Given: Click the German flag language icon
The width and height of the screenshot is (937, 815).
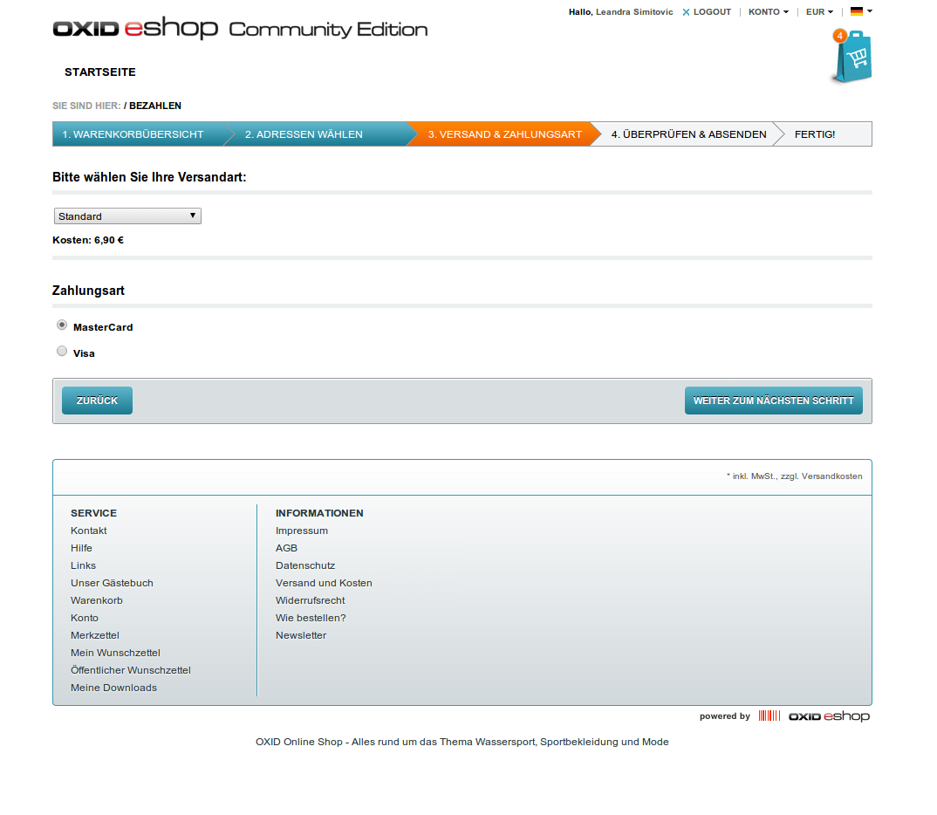Looking at the screenshot, I should [857, 12].
